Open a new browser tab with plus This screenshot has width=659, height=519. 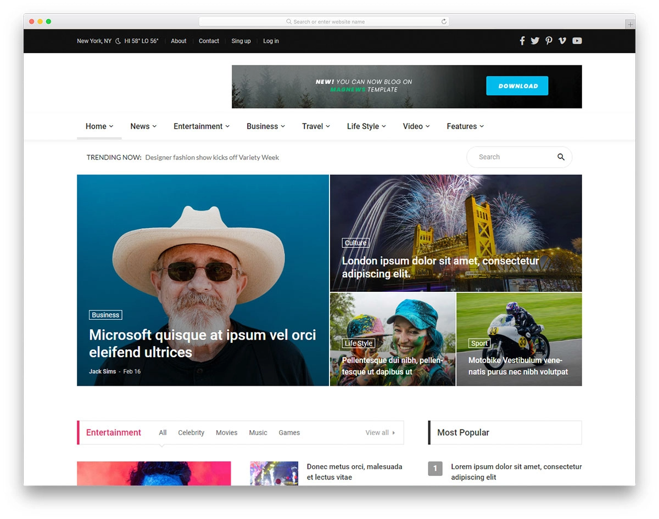coord(630,25)
